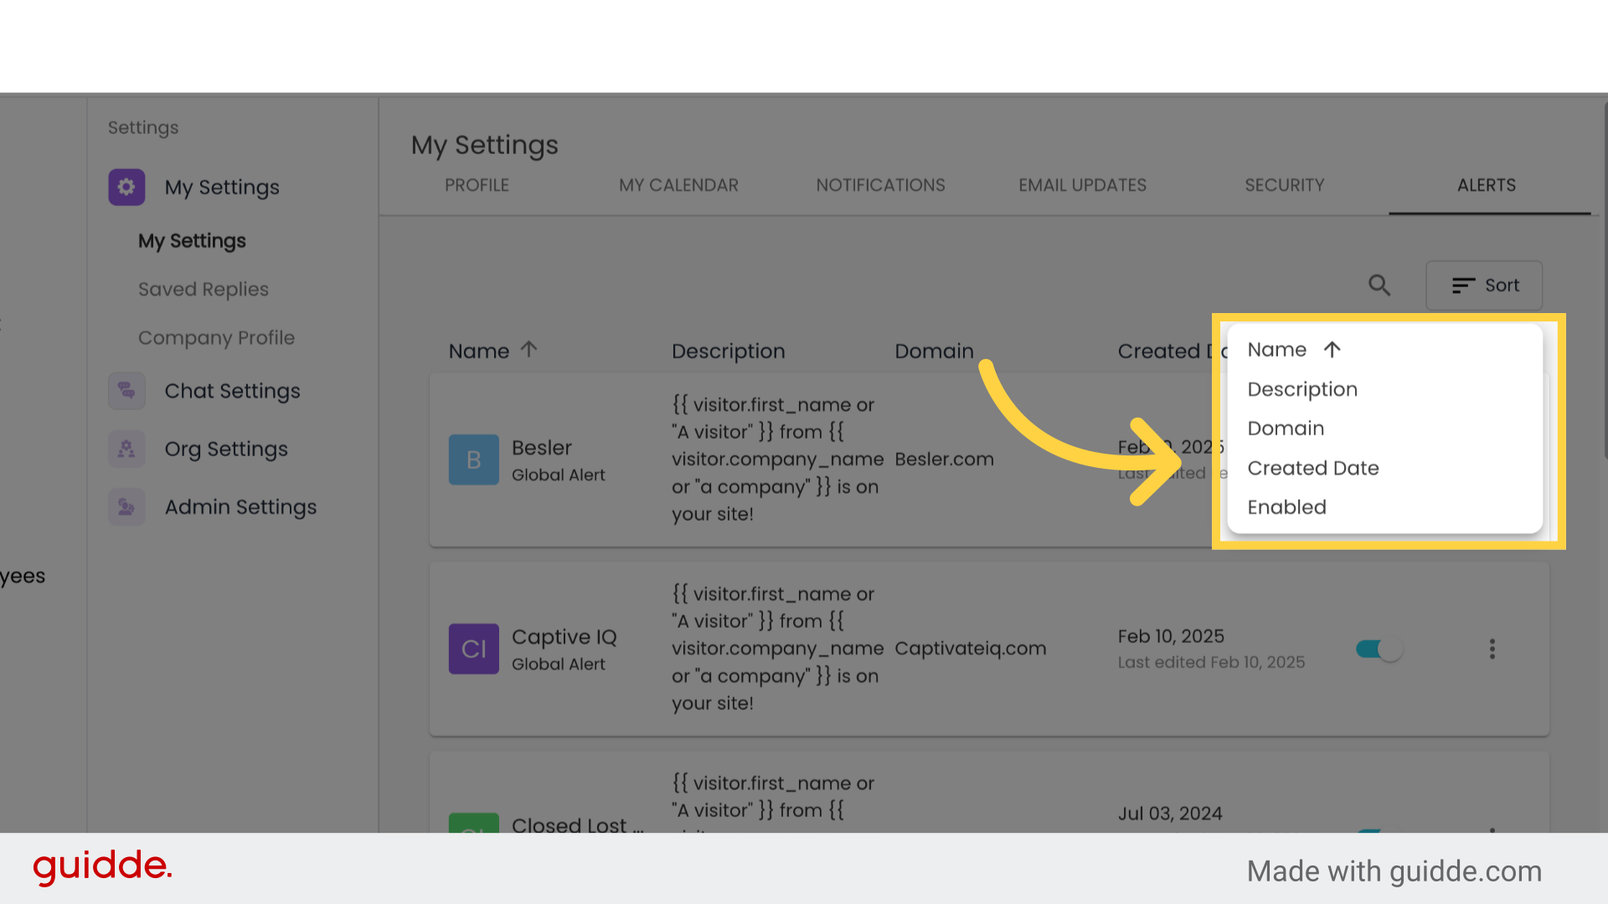Click the Global Alert label under Besler
The image size is (1608, 904).
pyautogui.click(x=558, y=475)
